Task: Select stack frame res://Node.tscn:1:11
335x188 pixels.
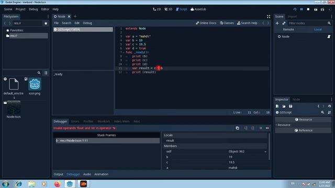Action: pyautogui.click(x=107, y=140)
